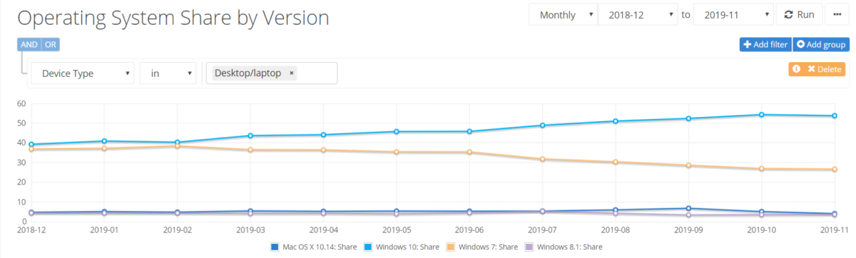Open the 2018-12 start date dropdown
Viewport: 856px width, 258px height.
click(637, 15)
